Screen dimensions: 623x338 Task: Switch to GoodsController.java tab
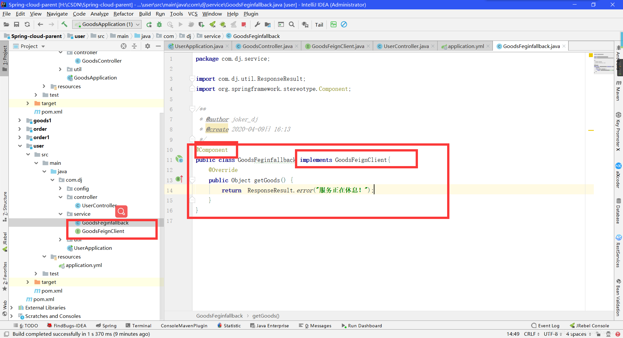(x=267, y=46)
